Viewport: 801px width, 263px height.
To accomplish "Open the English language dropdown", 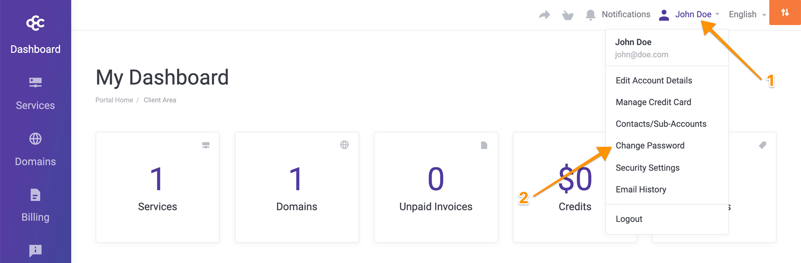I will [747, 14].
